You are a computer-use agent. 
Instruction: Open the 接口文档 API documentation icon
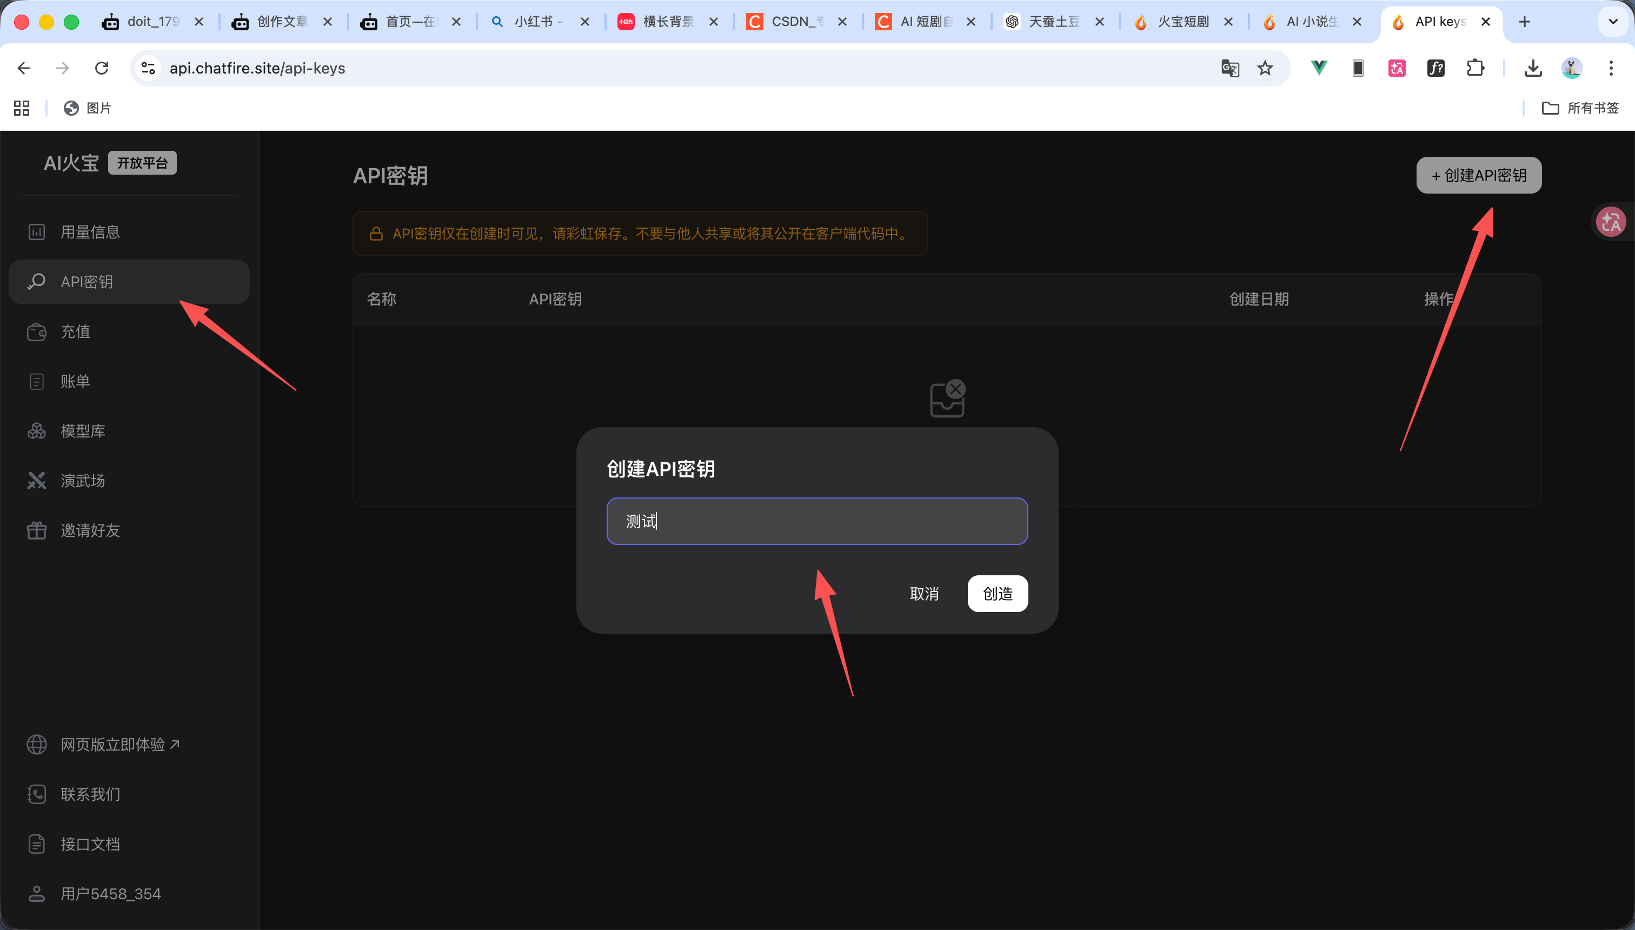pyautogui.click(x=36, y=843)
